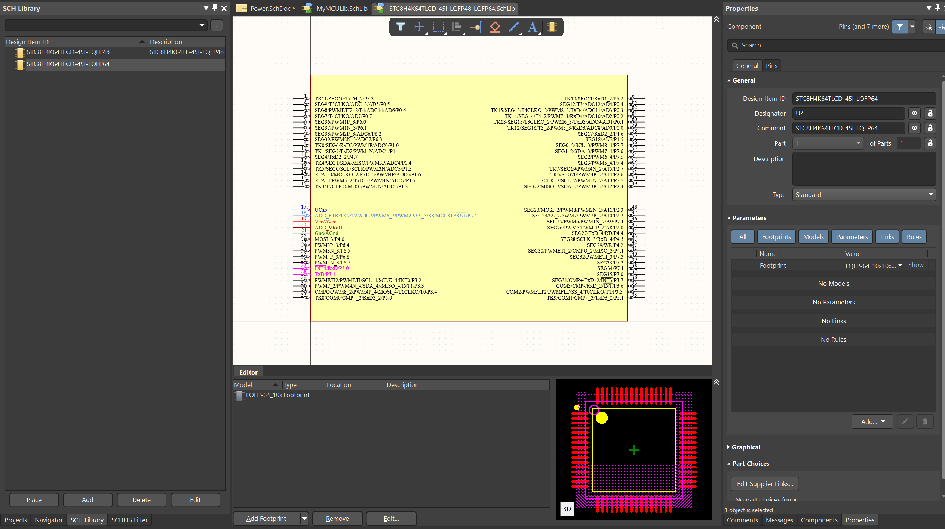Select the IEEE symbol placement tool
This screenshot has height=529, width=945.
(x=495, y=27)
